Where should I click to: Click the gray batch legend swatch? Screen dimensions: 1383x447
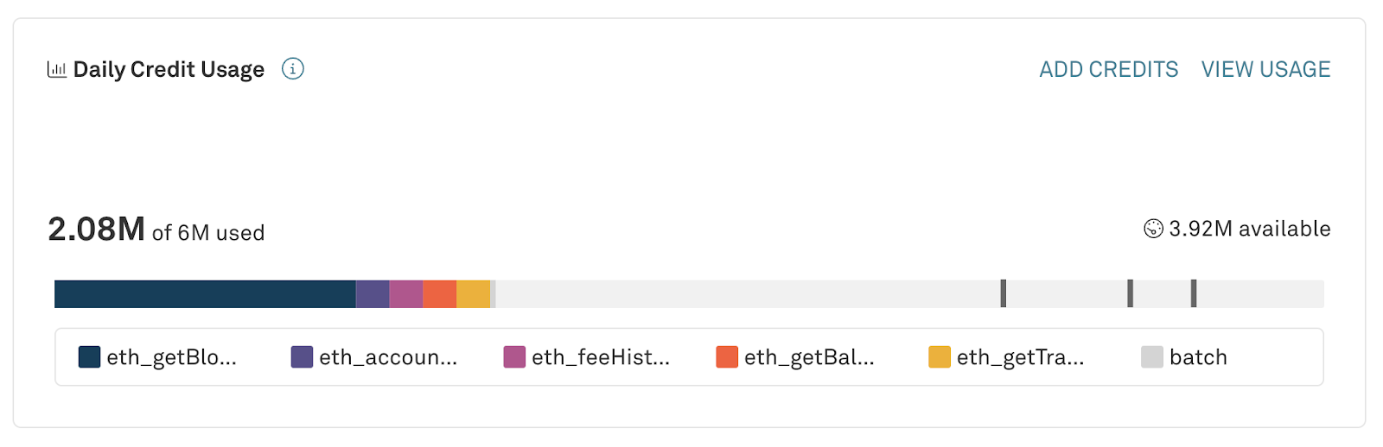click(1152, 357)
